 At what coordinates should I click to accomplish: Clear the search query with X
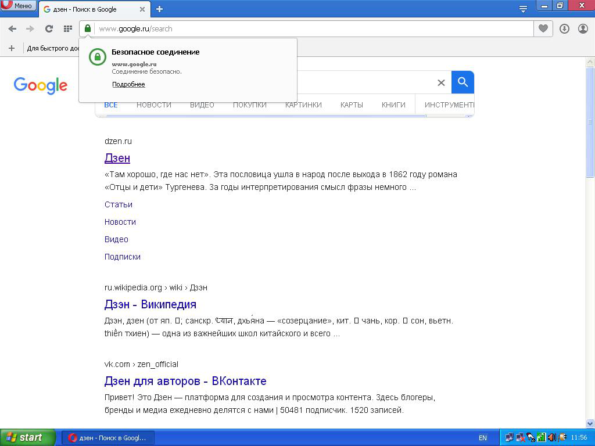441,82
